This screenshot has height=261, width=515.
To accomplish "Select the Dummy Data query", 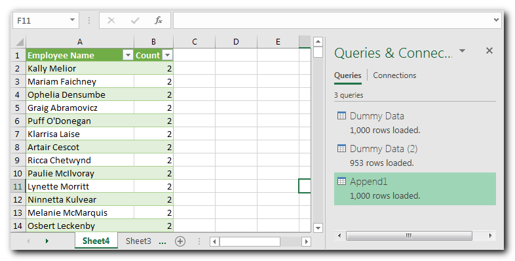I will pos(415,123).
